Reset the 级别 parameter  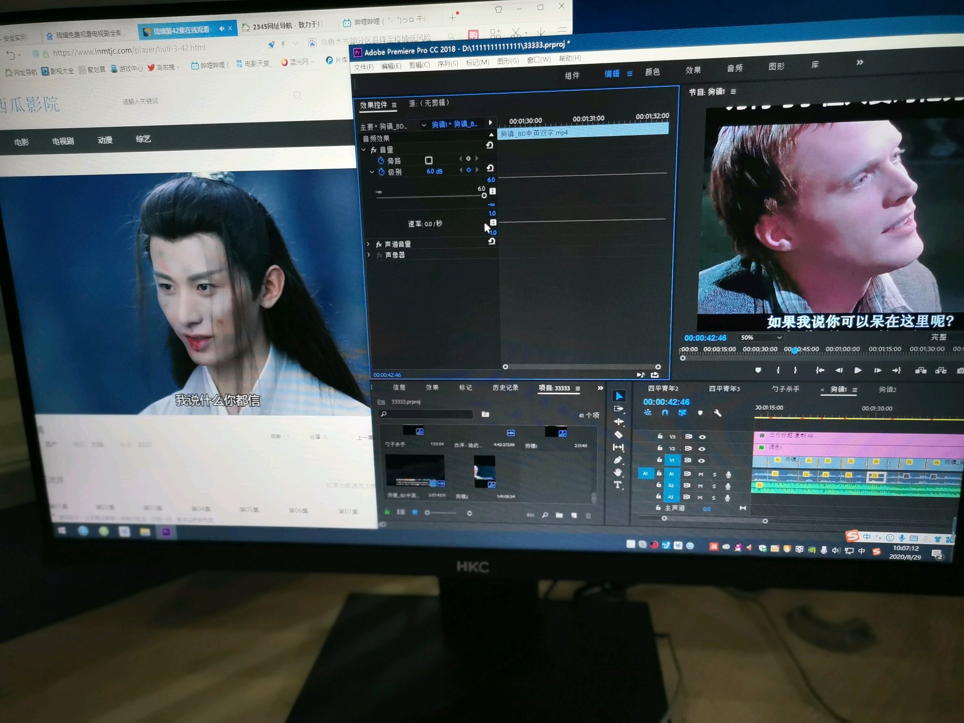490,168
